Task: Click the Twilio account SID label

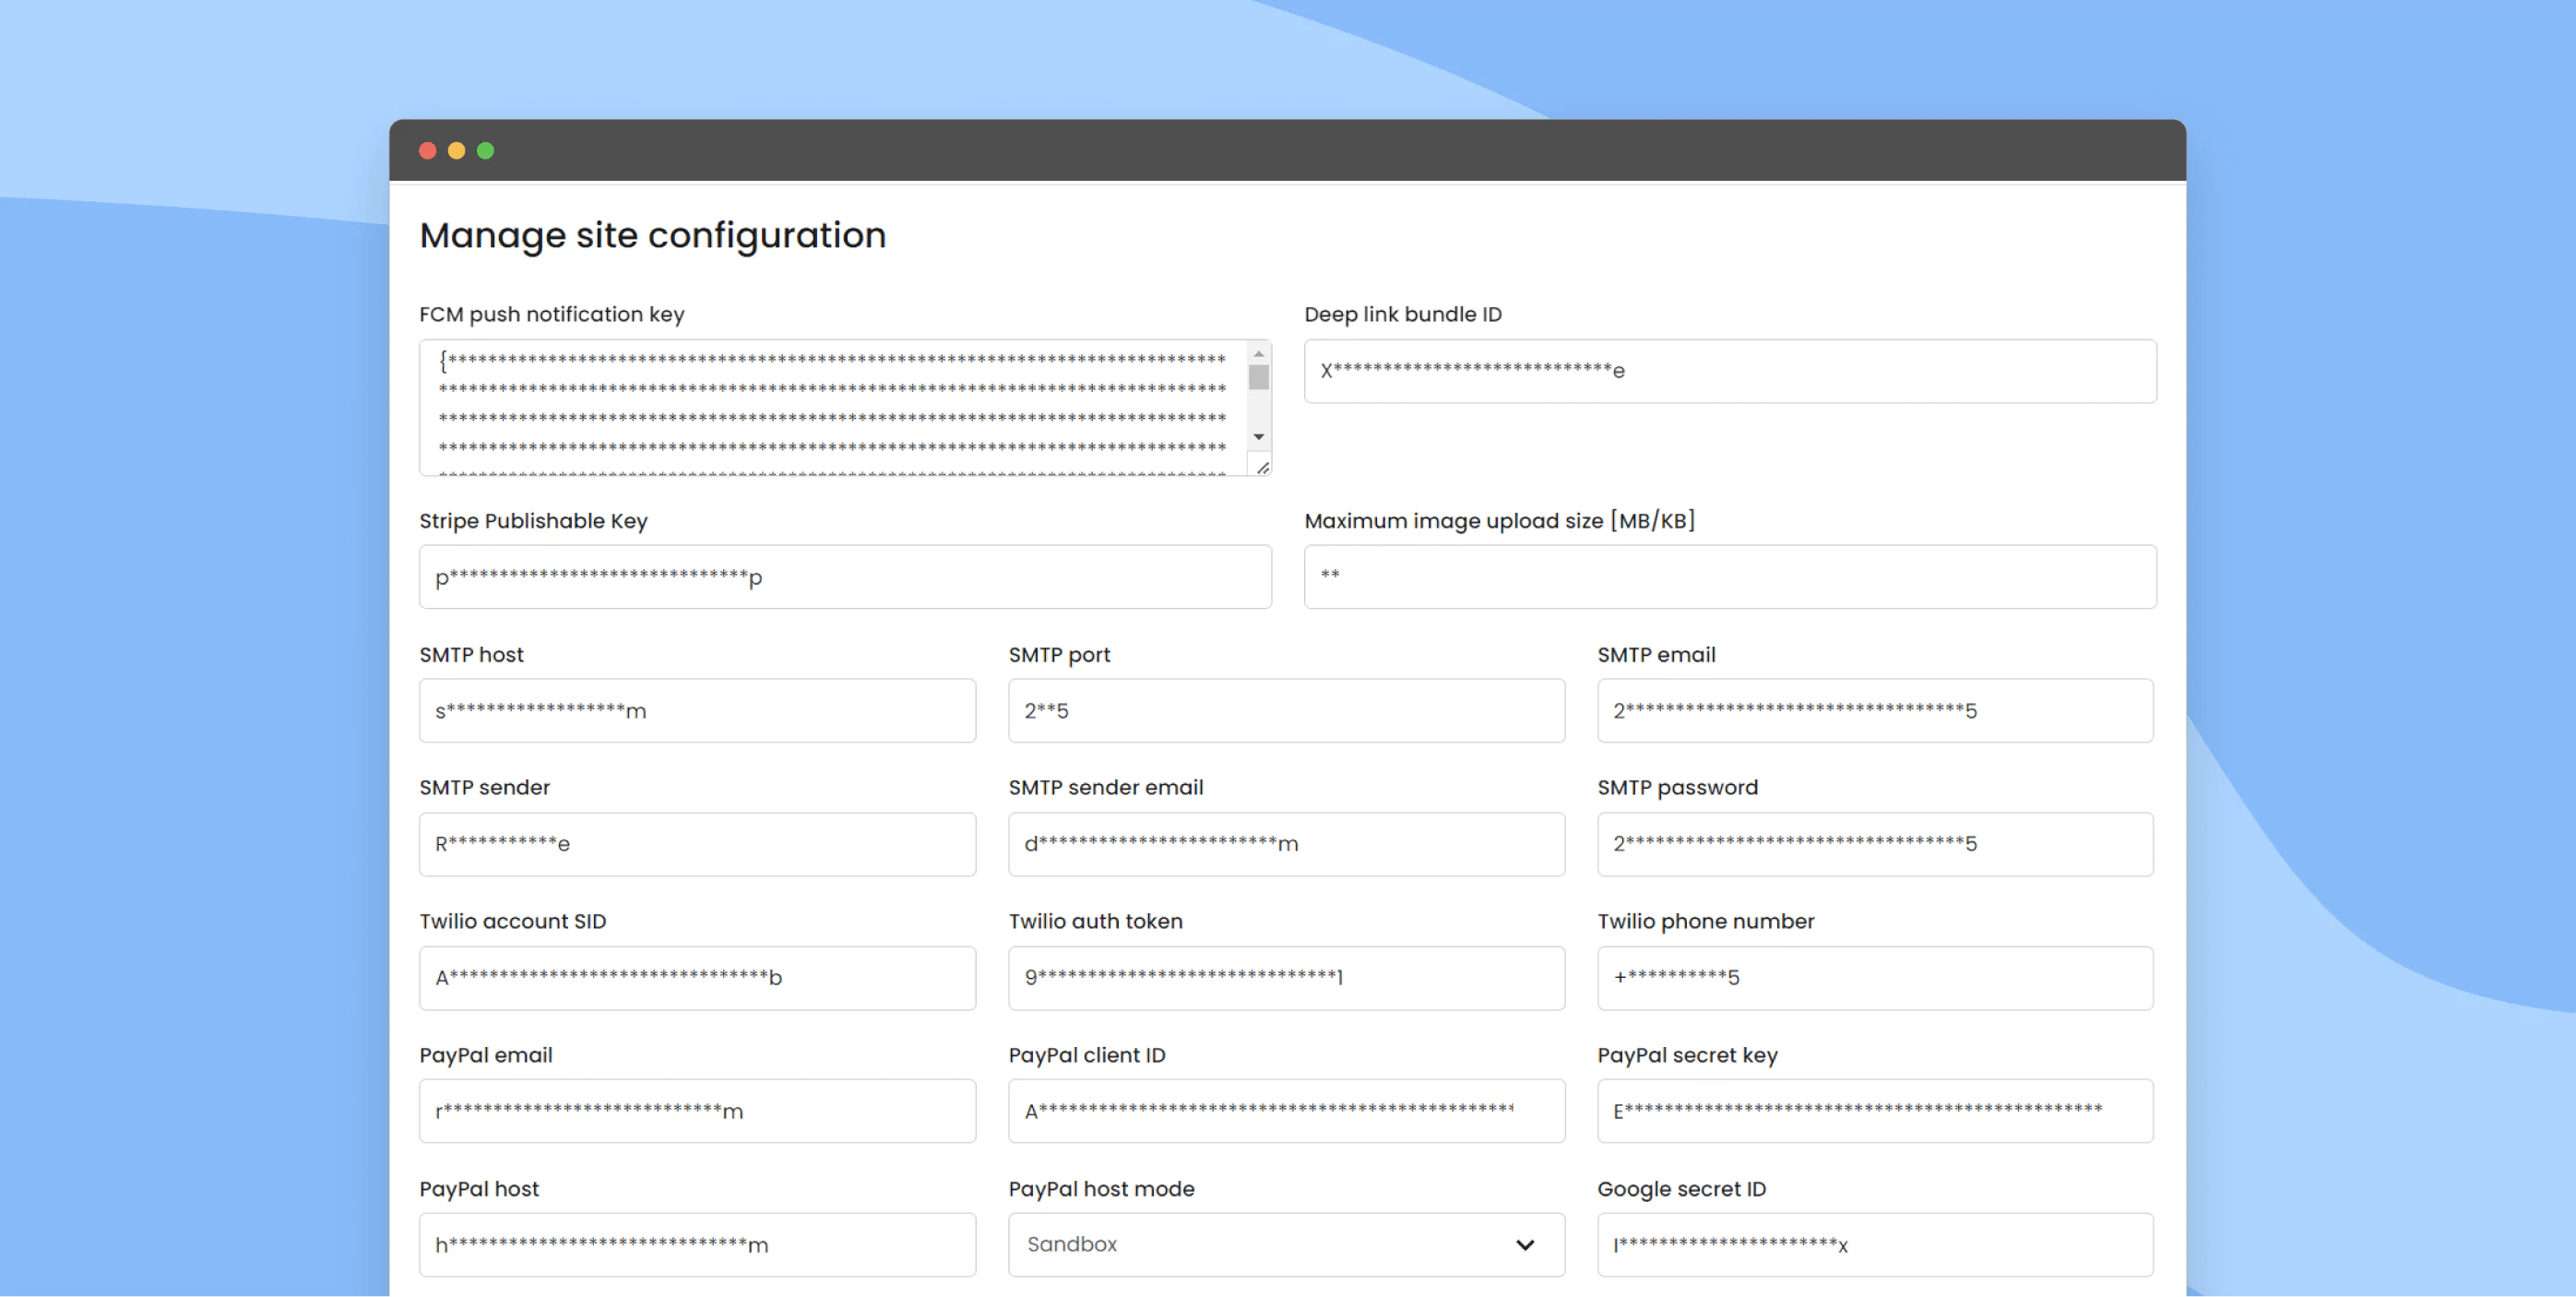Action: [x=513, y=922]
